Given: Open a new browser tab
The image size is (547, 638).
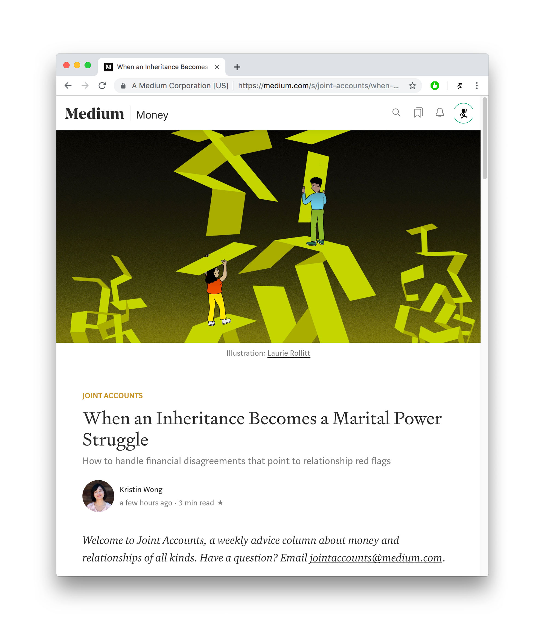Looking at the screenshot, I should point(237,67).
